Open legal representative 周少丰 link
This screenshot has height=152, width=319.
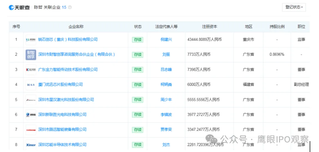click(166, 100)
